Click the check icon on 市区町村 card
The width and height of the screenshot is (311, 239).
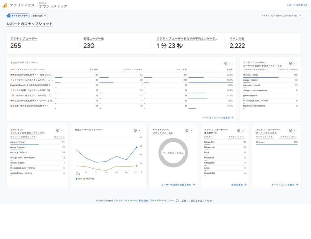[x=239, y=130]
